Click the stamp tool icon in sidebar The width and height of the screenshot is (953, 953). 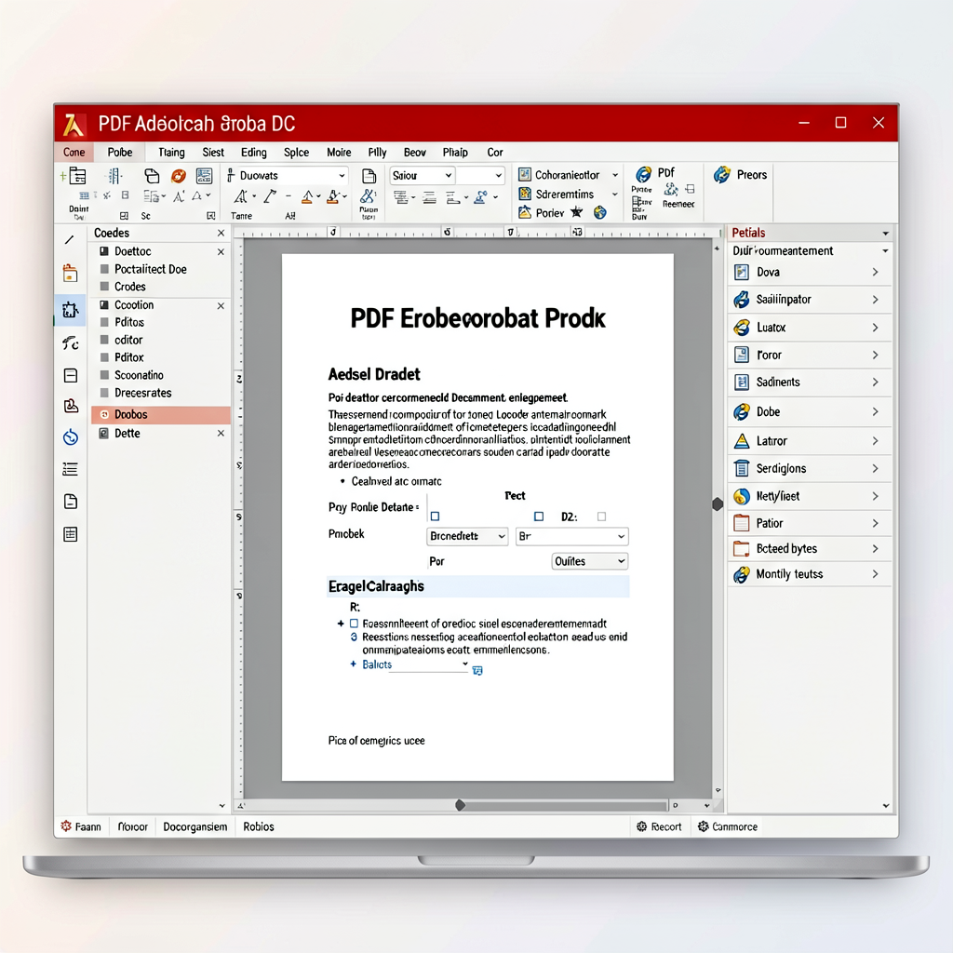pos(71,406)
